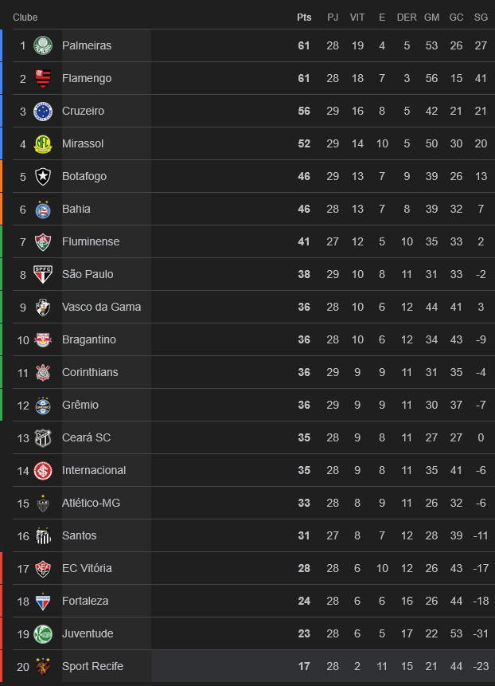495x686 pixels.
Task: Click the São Paulo club crest
Action: pyautogui.click(x=43, y=274)
